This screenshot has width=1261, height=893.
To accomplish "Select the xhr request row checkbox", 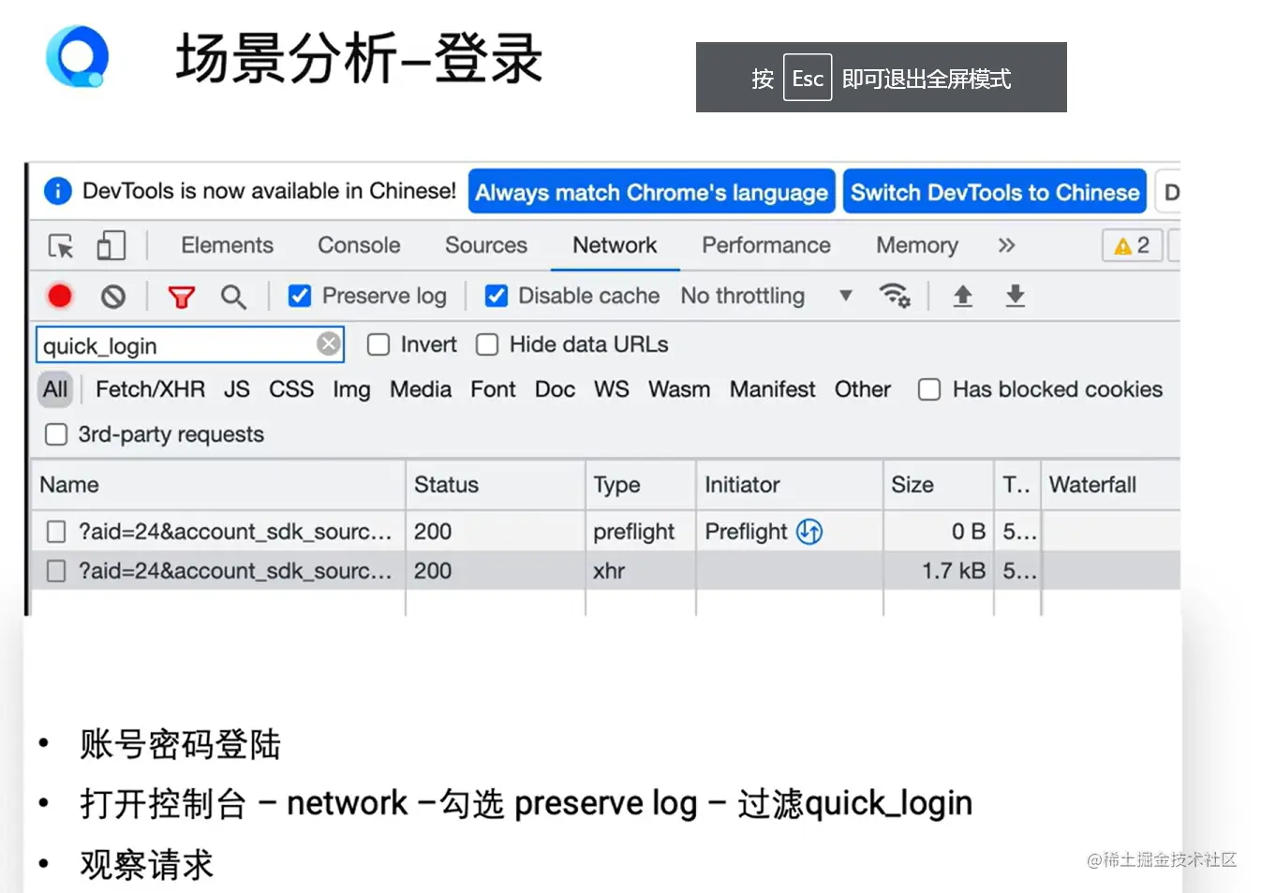I will pyautogui.click(x=55, y=570).
